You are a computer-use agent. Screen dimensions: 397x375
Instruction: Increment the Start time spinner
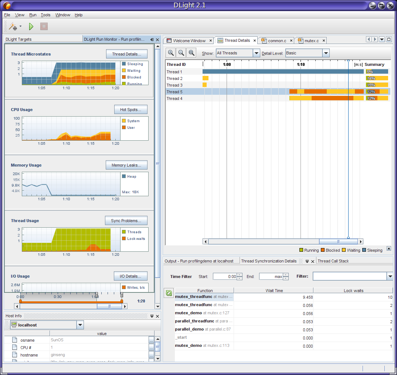[x=240, y=275]
